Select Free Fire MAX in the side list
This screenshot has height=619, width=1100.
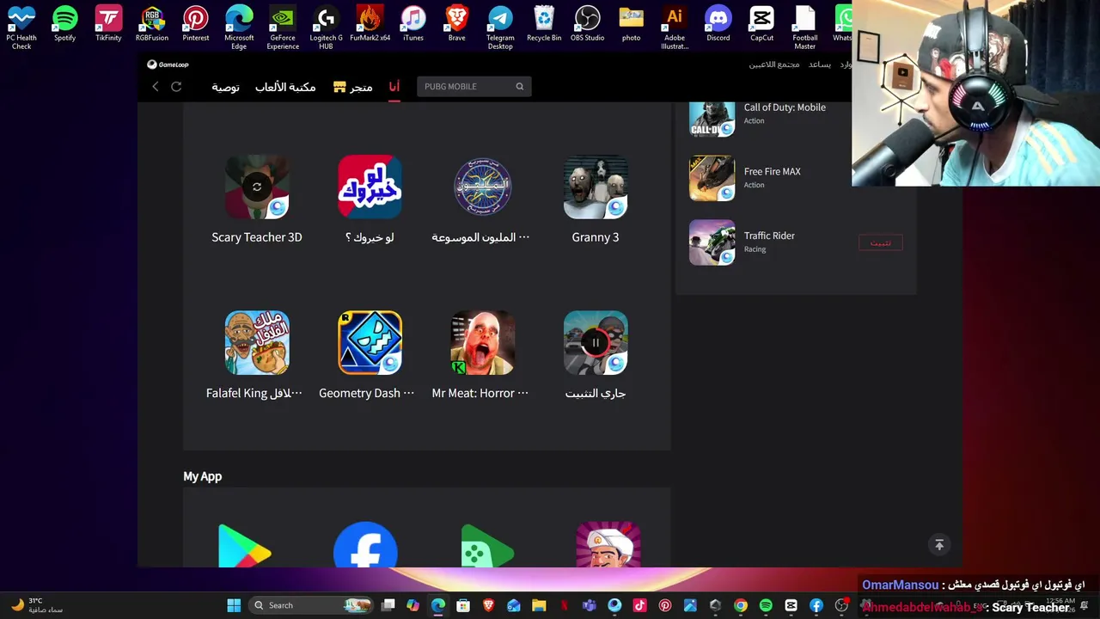point(712,178)
